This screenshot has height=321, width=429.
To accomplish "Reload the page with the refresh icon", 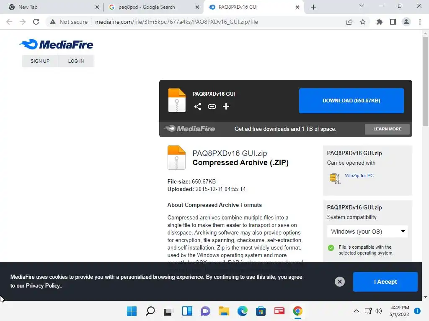I will 36,22.
